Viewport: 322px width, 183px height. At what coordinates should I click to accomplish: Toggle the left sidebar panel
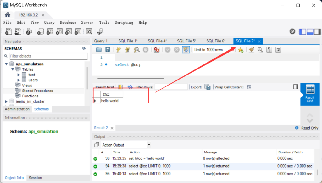coord(303,31)
